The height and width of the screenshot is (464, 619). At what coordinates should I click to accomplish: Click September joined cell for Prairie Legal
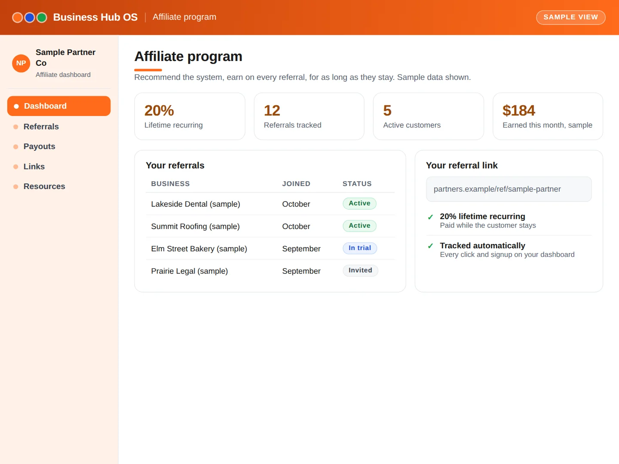pyautogui.click(x=301, y=271)
